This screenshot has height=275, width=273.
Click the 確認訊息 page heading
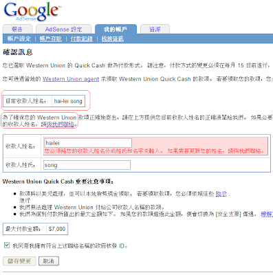pos(18,52)
